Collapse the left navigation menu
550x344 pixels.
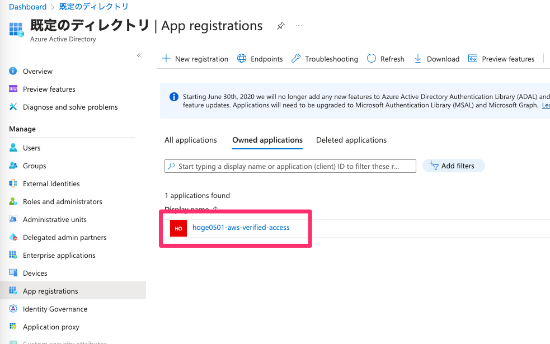point(139,55)
